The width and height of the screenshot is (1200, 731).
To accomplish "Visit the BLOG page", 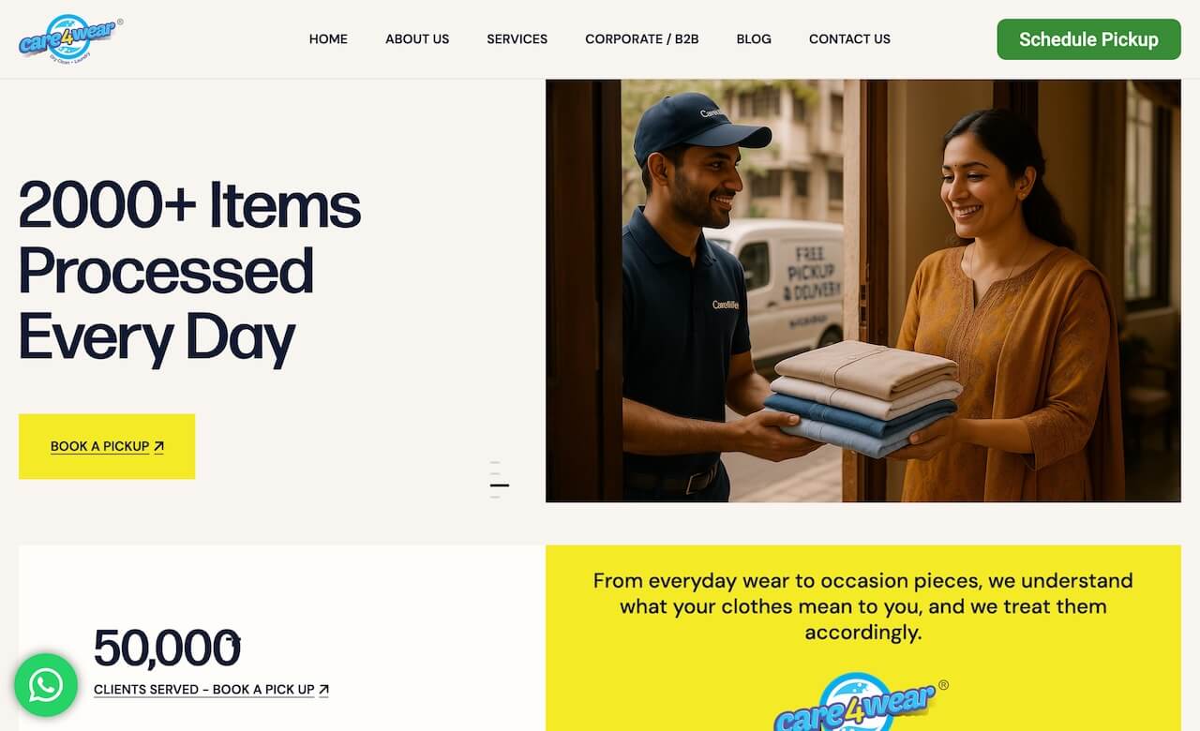I will coord(754,39).
